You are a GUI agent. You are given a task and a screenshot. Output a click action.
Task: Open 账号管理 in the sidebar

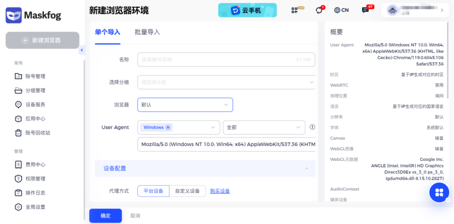(35, 76)
